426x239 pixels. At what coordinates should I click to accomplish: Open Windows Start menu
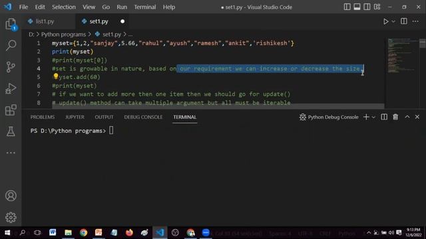click(7, 232)
